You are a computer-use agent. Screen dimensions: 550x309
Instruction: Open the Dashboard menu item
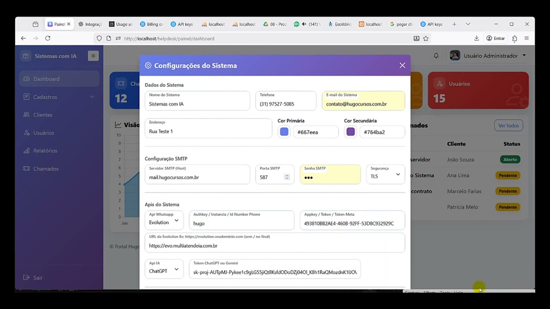click(x=59, y=79)
